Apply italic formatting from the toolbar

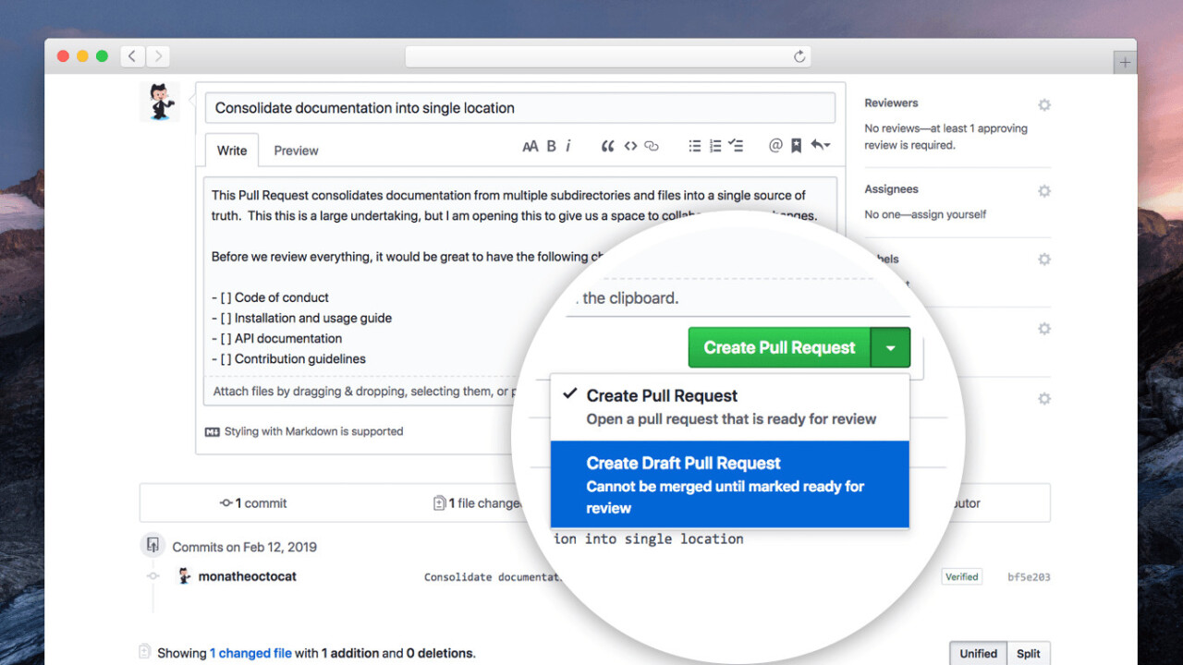pos(568,146)
